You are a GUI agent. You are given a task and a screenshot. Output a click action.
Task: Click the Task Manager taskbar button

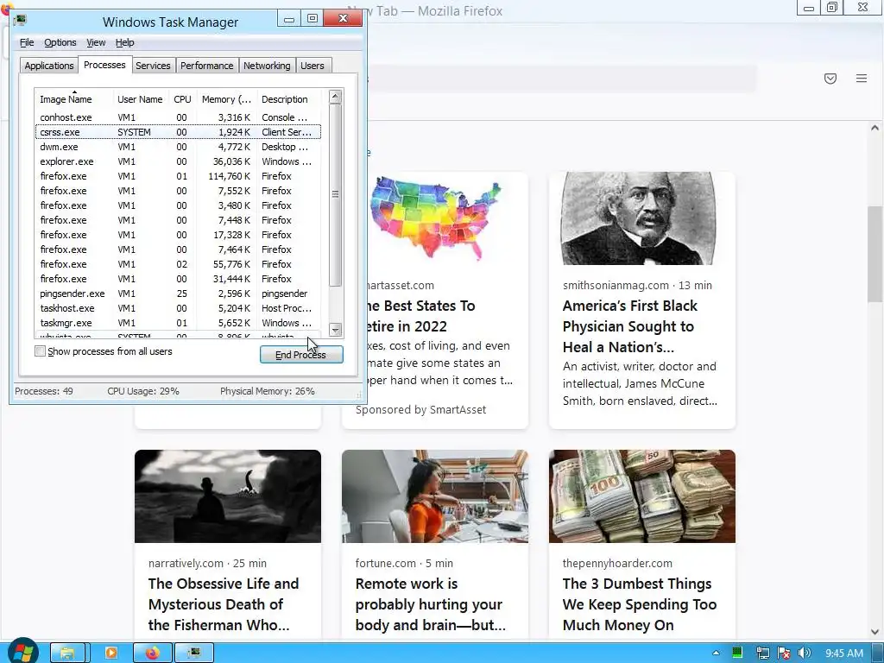tap(194, 653)
